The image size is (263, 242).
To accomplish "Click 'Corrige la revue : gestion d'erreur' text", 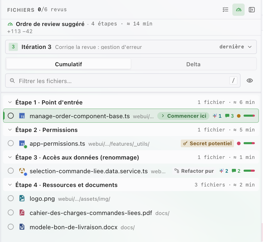I will 99,47.
